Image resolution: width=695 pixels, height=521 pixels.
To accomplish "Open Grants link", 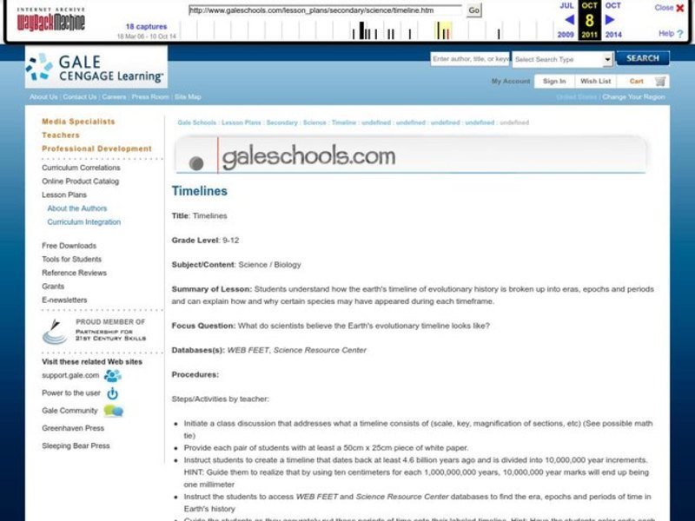I will tap(53, 287).
